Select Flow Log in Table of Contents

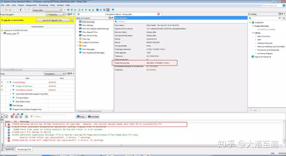tap(86, 39)
